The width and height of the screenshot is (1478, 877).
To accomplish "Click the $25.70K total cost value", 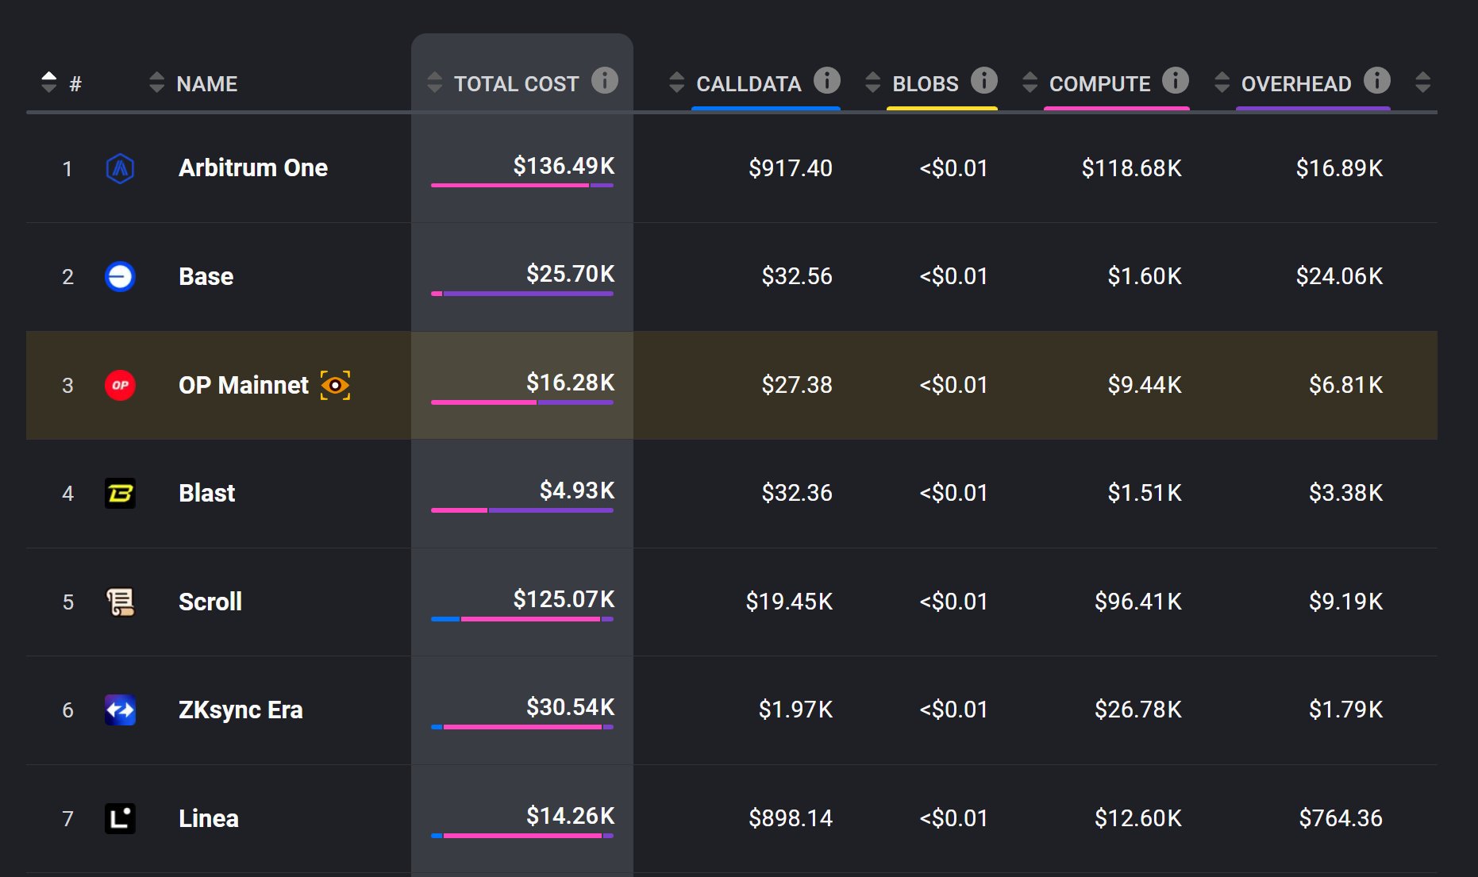I will tap(570, 274).
